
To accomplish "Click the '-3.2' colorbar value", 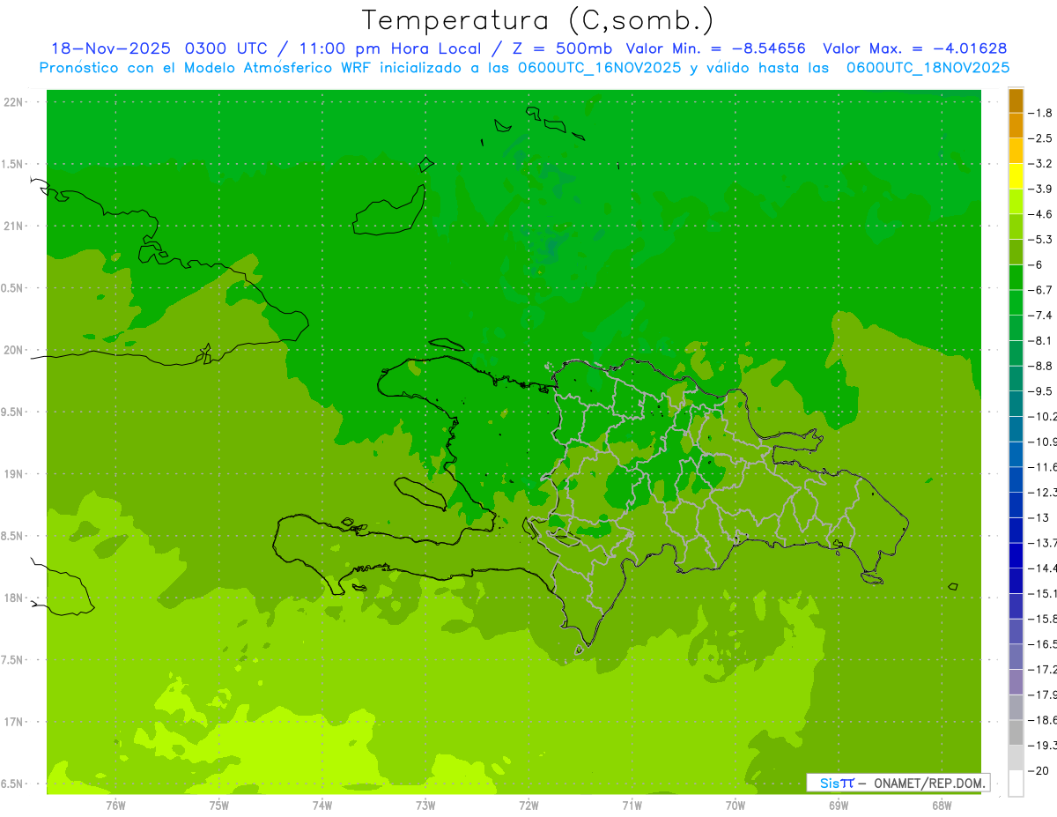I will click(x=1039, y=164).
